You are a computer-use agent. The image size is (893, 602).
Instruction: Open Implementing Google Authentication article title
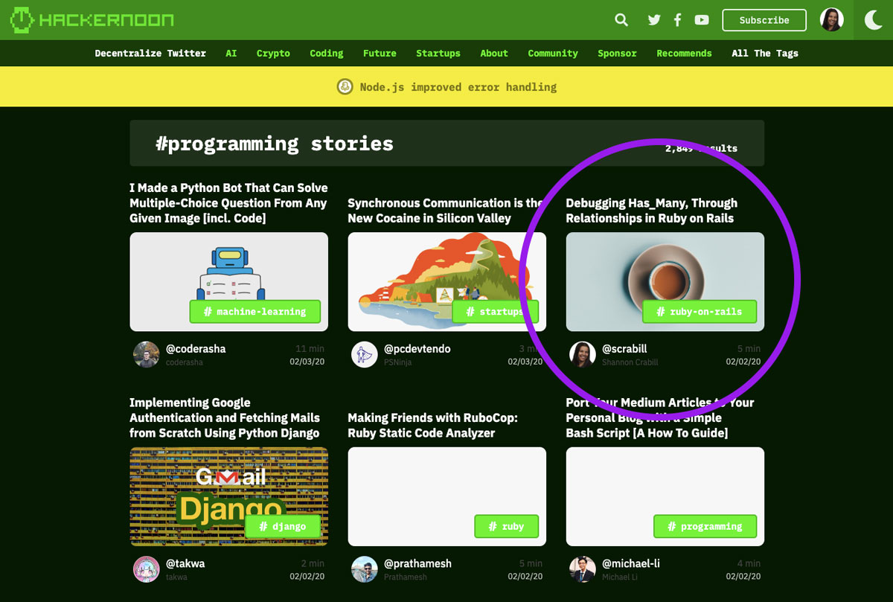pos(225,417)
